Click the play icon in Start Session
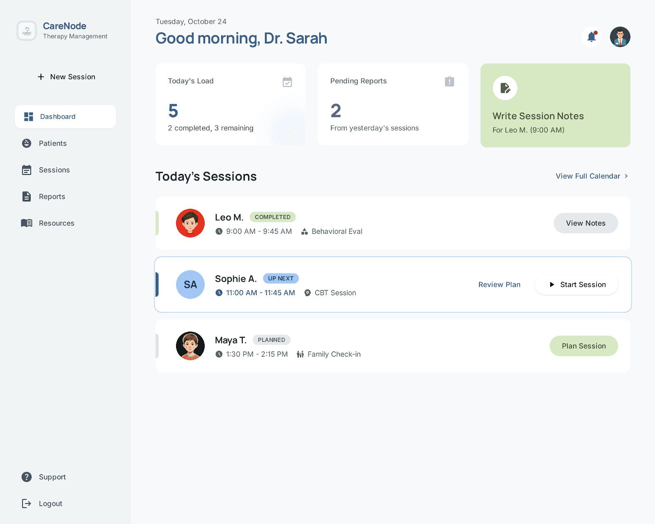Viewport: 655px width, 524px height. click(552, 285)
